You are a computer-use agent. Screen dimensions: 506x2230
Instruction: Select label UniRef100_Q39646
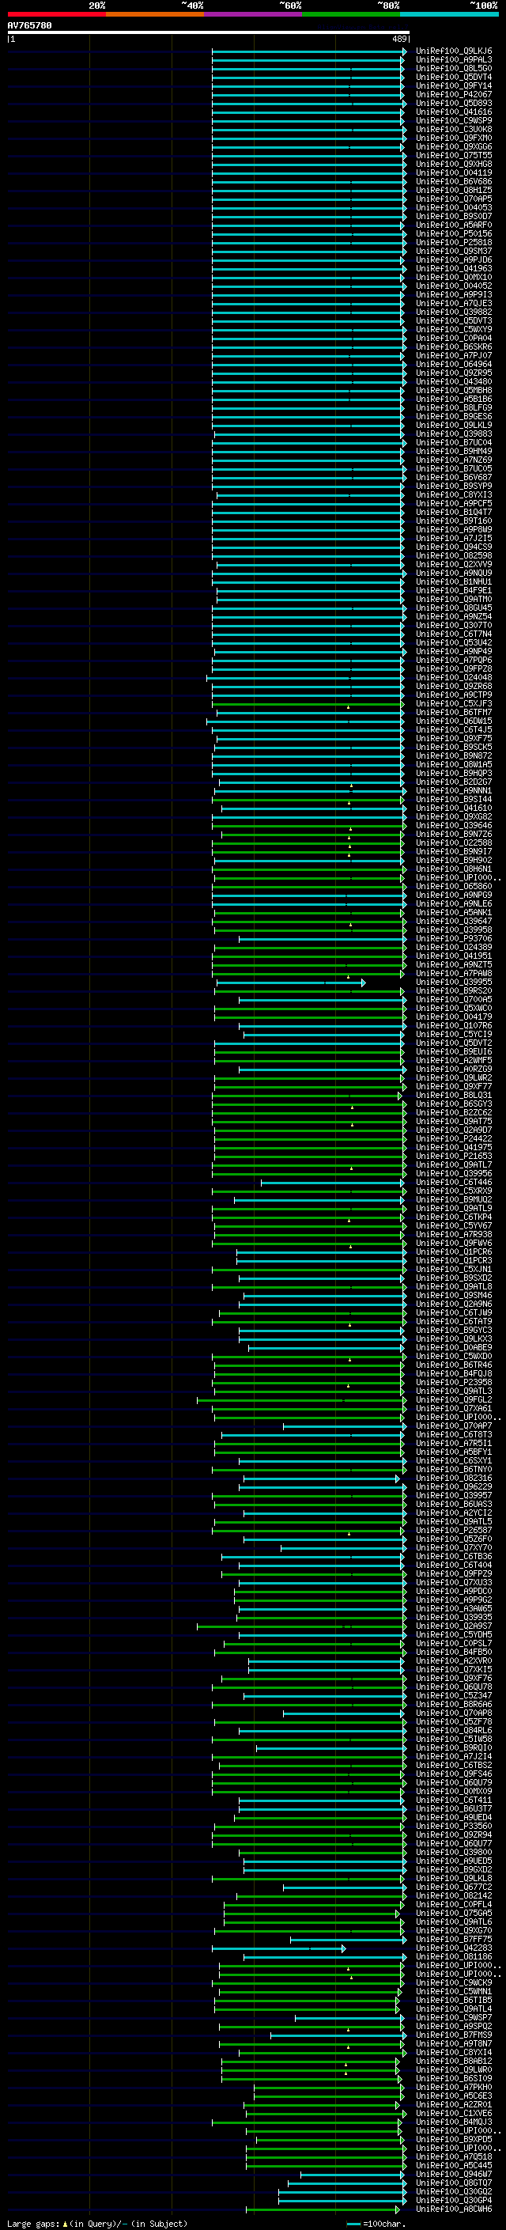tap(454, 826)
